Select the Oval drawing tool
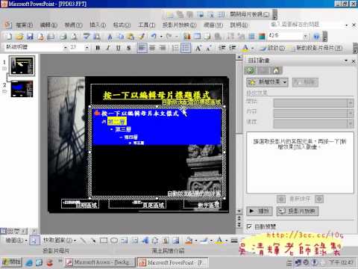This screenshot has width=358, height=269. click(114, 241)
